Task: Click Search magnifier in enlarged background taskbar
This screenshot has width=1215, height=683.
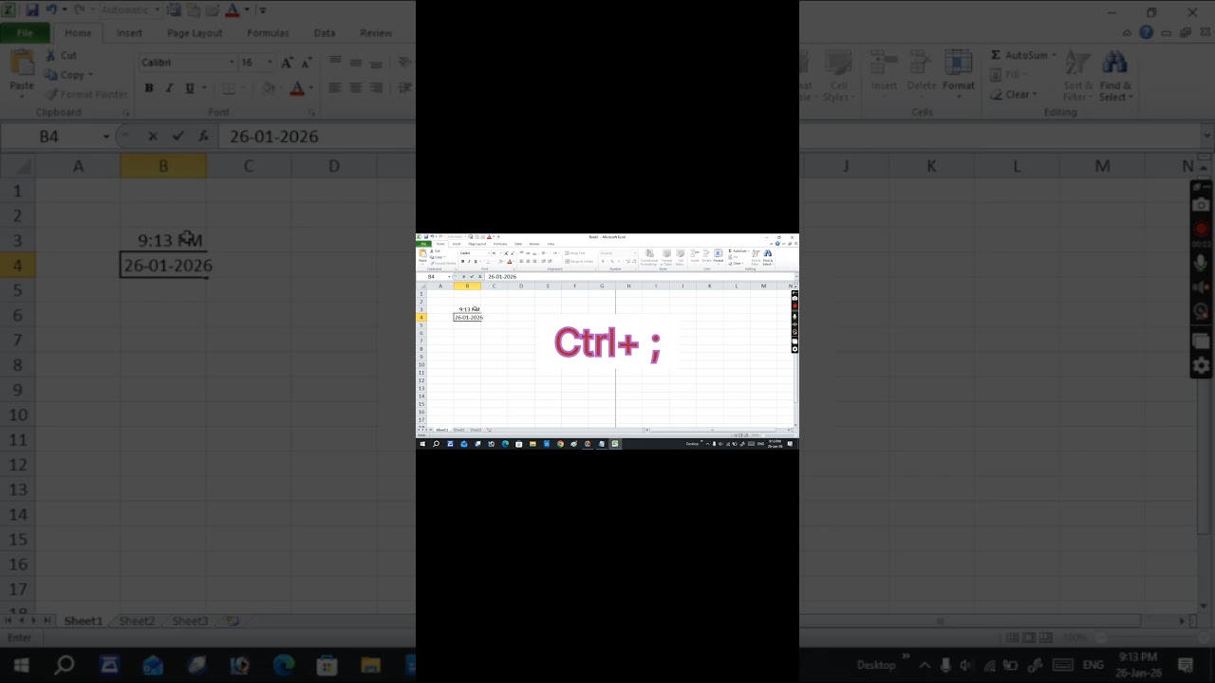Action: [65, 665]
